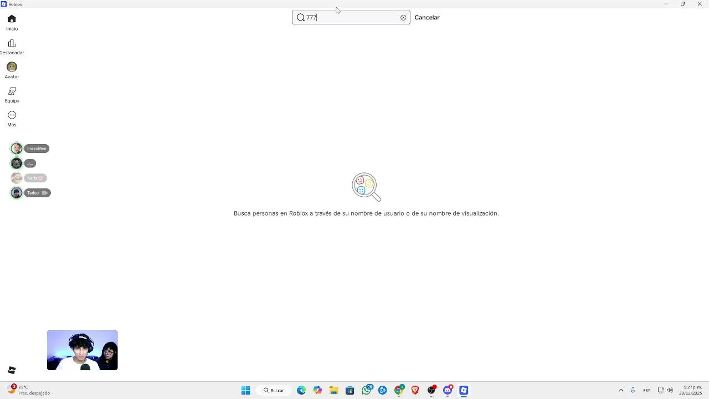Focus the search input containing 777
Image resolution: width=709 pixels, height=399 pixels.
[x=351, y=18]
